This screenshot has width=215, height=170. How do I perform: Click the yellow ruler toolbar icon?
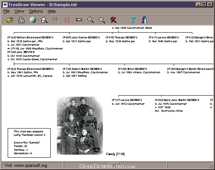coord(79,20)
